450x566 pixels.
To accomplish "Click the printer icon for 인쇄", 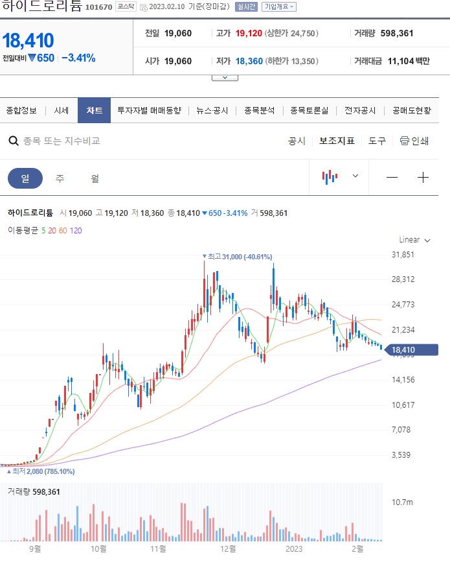I will pyautogui.click(x=404, y=141).
